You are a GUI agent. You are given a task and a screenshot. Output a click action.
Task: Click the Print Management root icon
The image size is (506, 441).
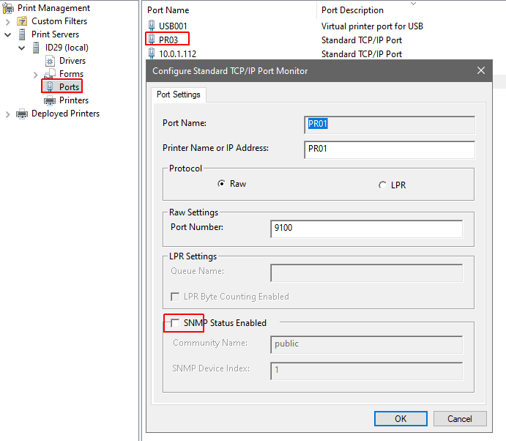tap(8, 8)
